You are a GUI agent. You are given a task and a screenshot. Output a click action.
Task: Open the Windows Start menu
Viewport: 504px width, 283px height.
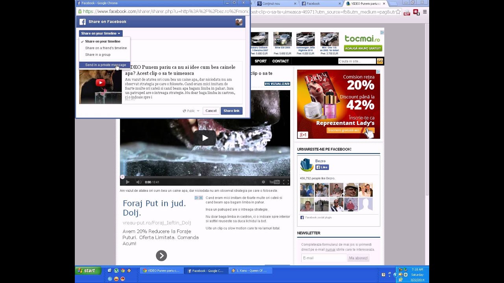click(x=88, y=270)
